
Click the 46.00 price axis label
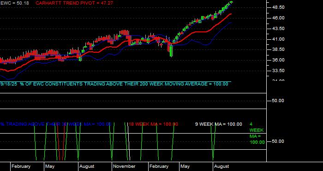tap(278, 18)
